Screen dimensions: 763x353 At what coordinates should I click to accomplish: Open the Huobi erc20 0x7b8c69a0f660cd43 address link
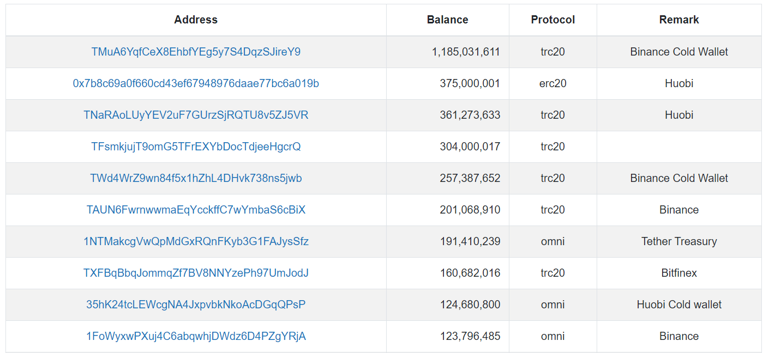(196, 83)
